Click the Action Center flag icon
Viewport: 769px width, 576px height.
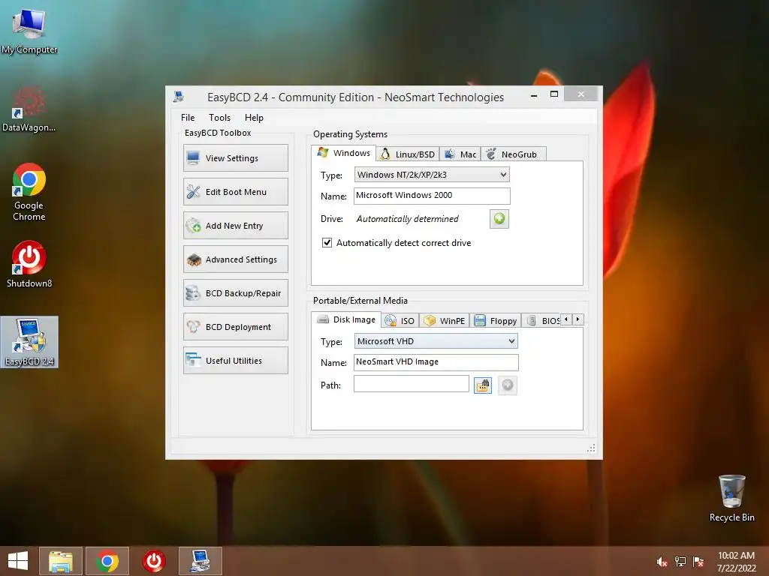pos(698,562)
